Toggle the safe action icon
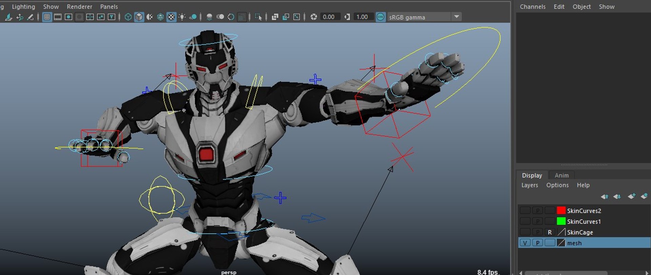The image size is (651, 275). 101,17
